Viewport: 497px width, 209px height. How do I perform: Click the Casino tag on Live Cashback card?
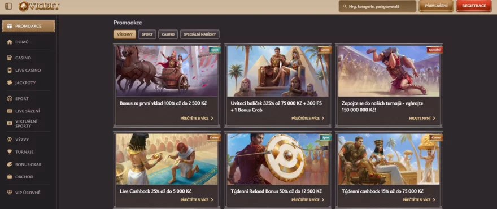(214, 138)
